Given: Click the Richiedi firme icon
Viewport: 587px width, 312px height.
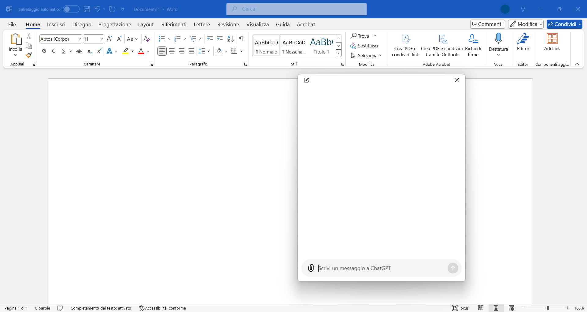Looking at the screenshot, I should 473,39.
